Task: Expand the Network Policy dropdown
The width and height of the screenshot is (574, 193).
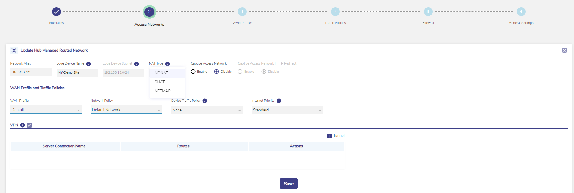Action: click(x=126, y=110)
